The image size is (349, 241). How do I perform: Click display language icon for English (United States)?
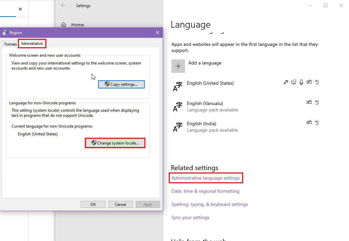click(x=286, y=82)
